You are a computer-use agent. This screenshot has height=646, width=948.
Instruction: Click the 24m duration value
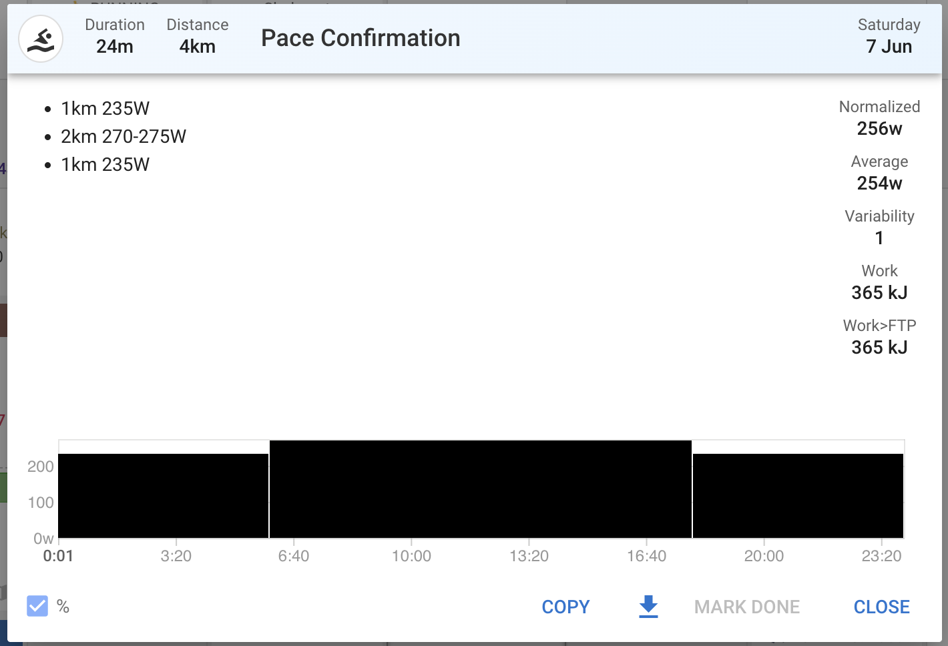pos(115,47)
